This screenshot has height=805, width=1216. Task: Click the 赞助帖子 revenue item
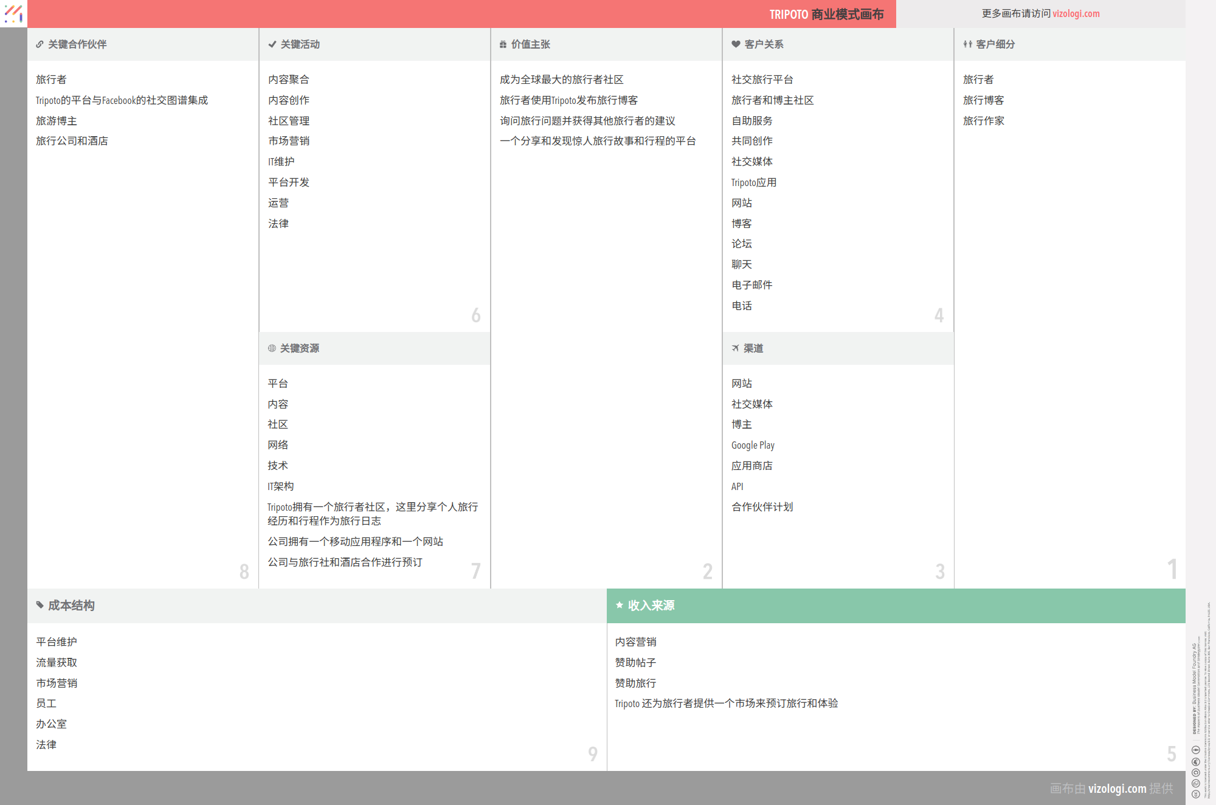[635, 663]
